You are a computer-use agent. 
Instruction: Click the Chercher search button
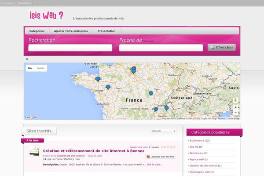tap(222, 48)
